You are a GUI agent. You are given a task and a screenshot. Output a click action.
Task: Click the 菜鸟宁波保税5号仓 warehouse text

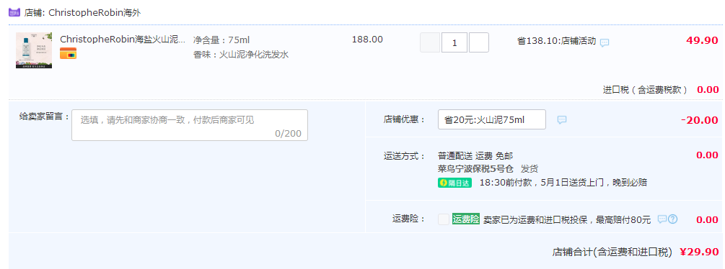pos(476,169)
